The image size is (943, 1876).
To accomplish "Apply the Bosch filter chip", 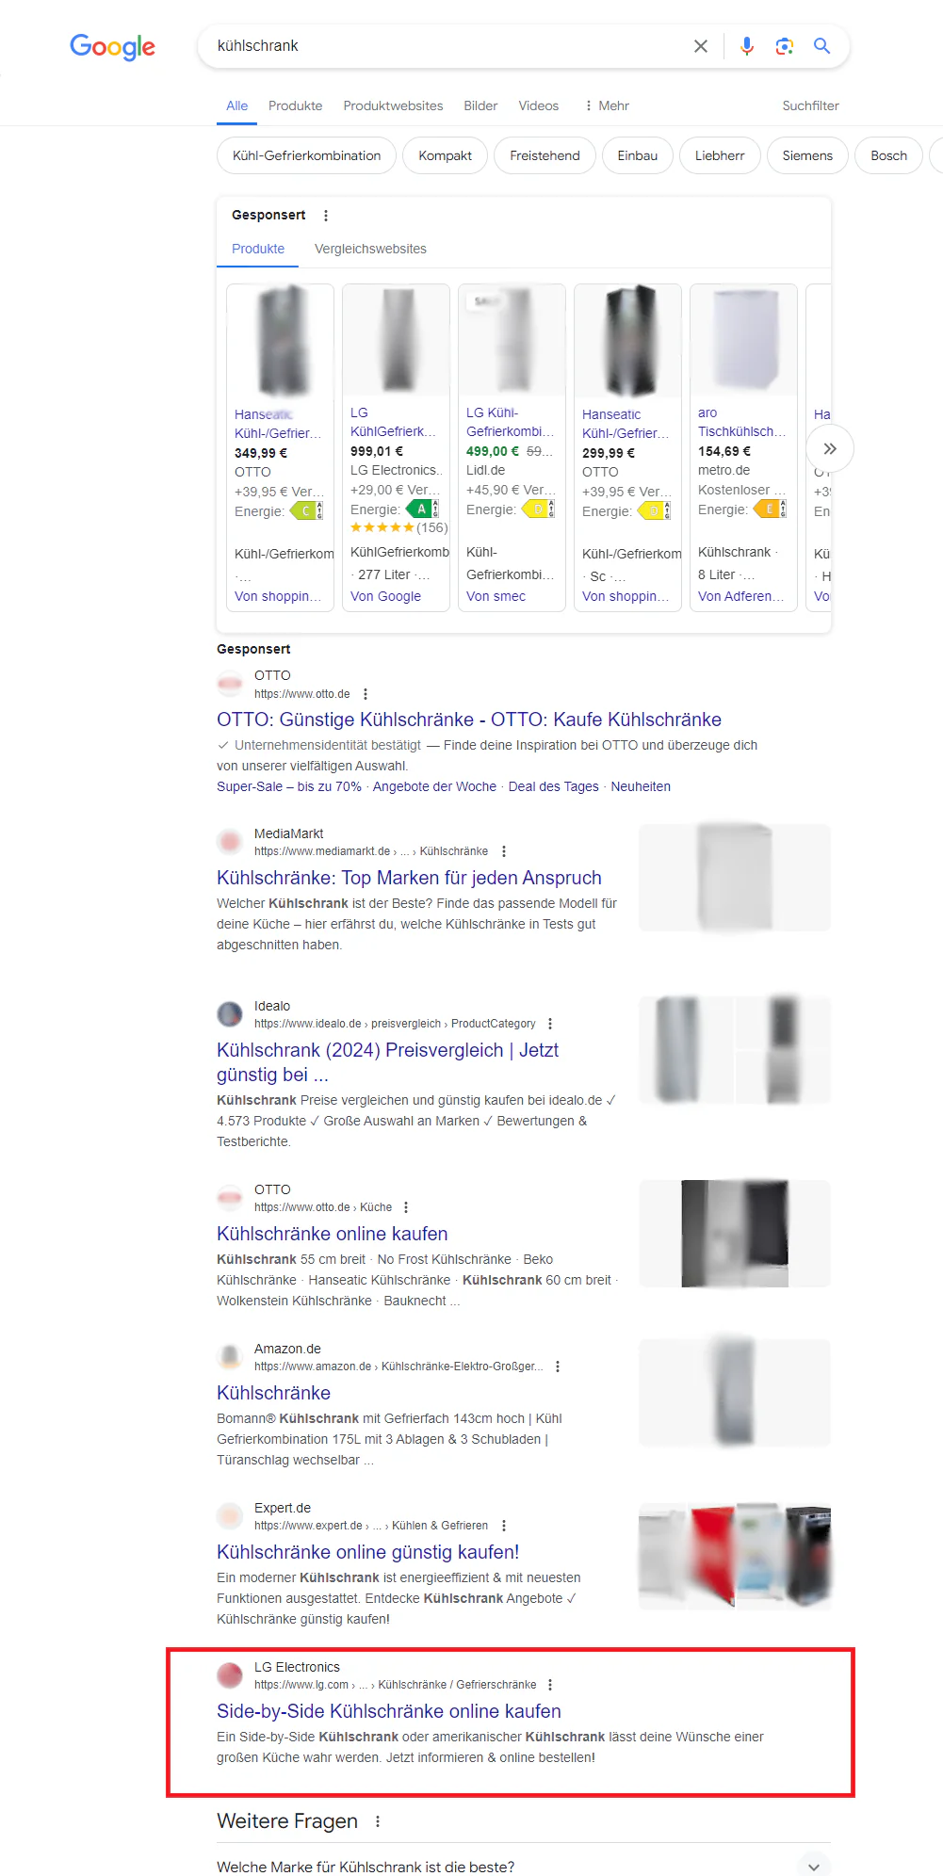I will 888,155.
